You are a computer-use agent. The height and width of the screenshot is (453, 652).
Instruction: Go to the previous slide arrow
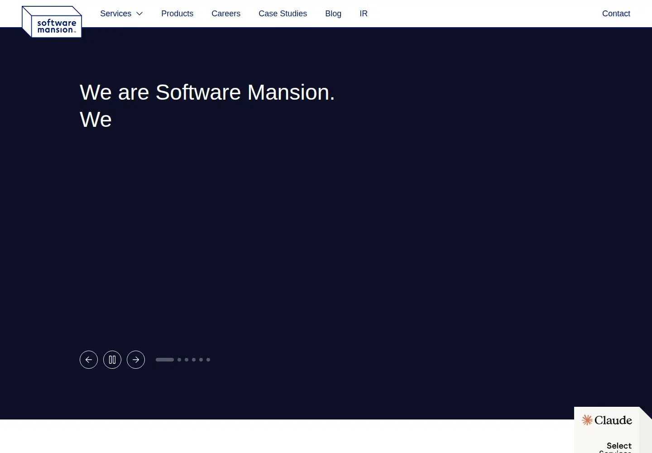(x=89, y=360)
